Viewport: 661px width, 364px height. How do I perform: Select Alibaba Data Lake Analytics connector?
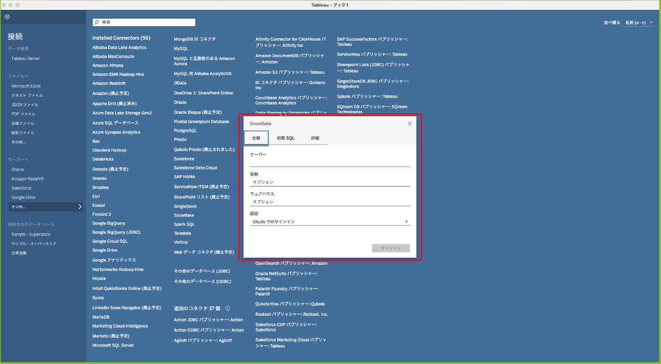pyautogui.click(x=119, y=48)
